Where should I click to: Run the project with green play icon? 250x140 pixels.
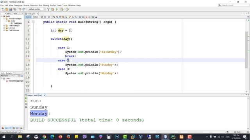[x=57, y=9]
